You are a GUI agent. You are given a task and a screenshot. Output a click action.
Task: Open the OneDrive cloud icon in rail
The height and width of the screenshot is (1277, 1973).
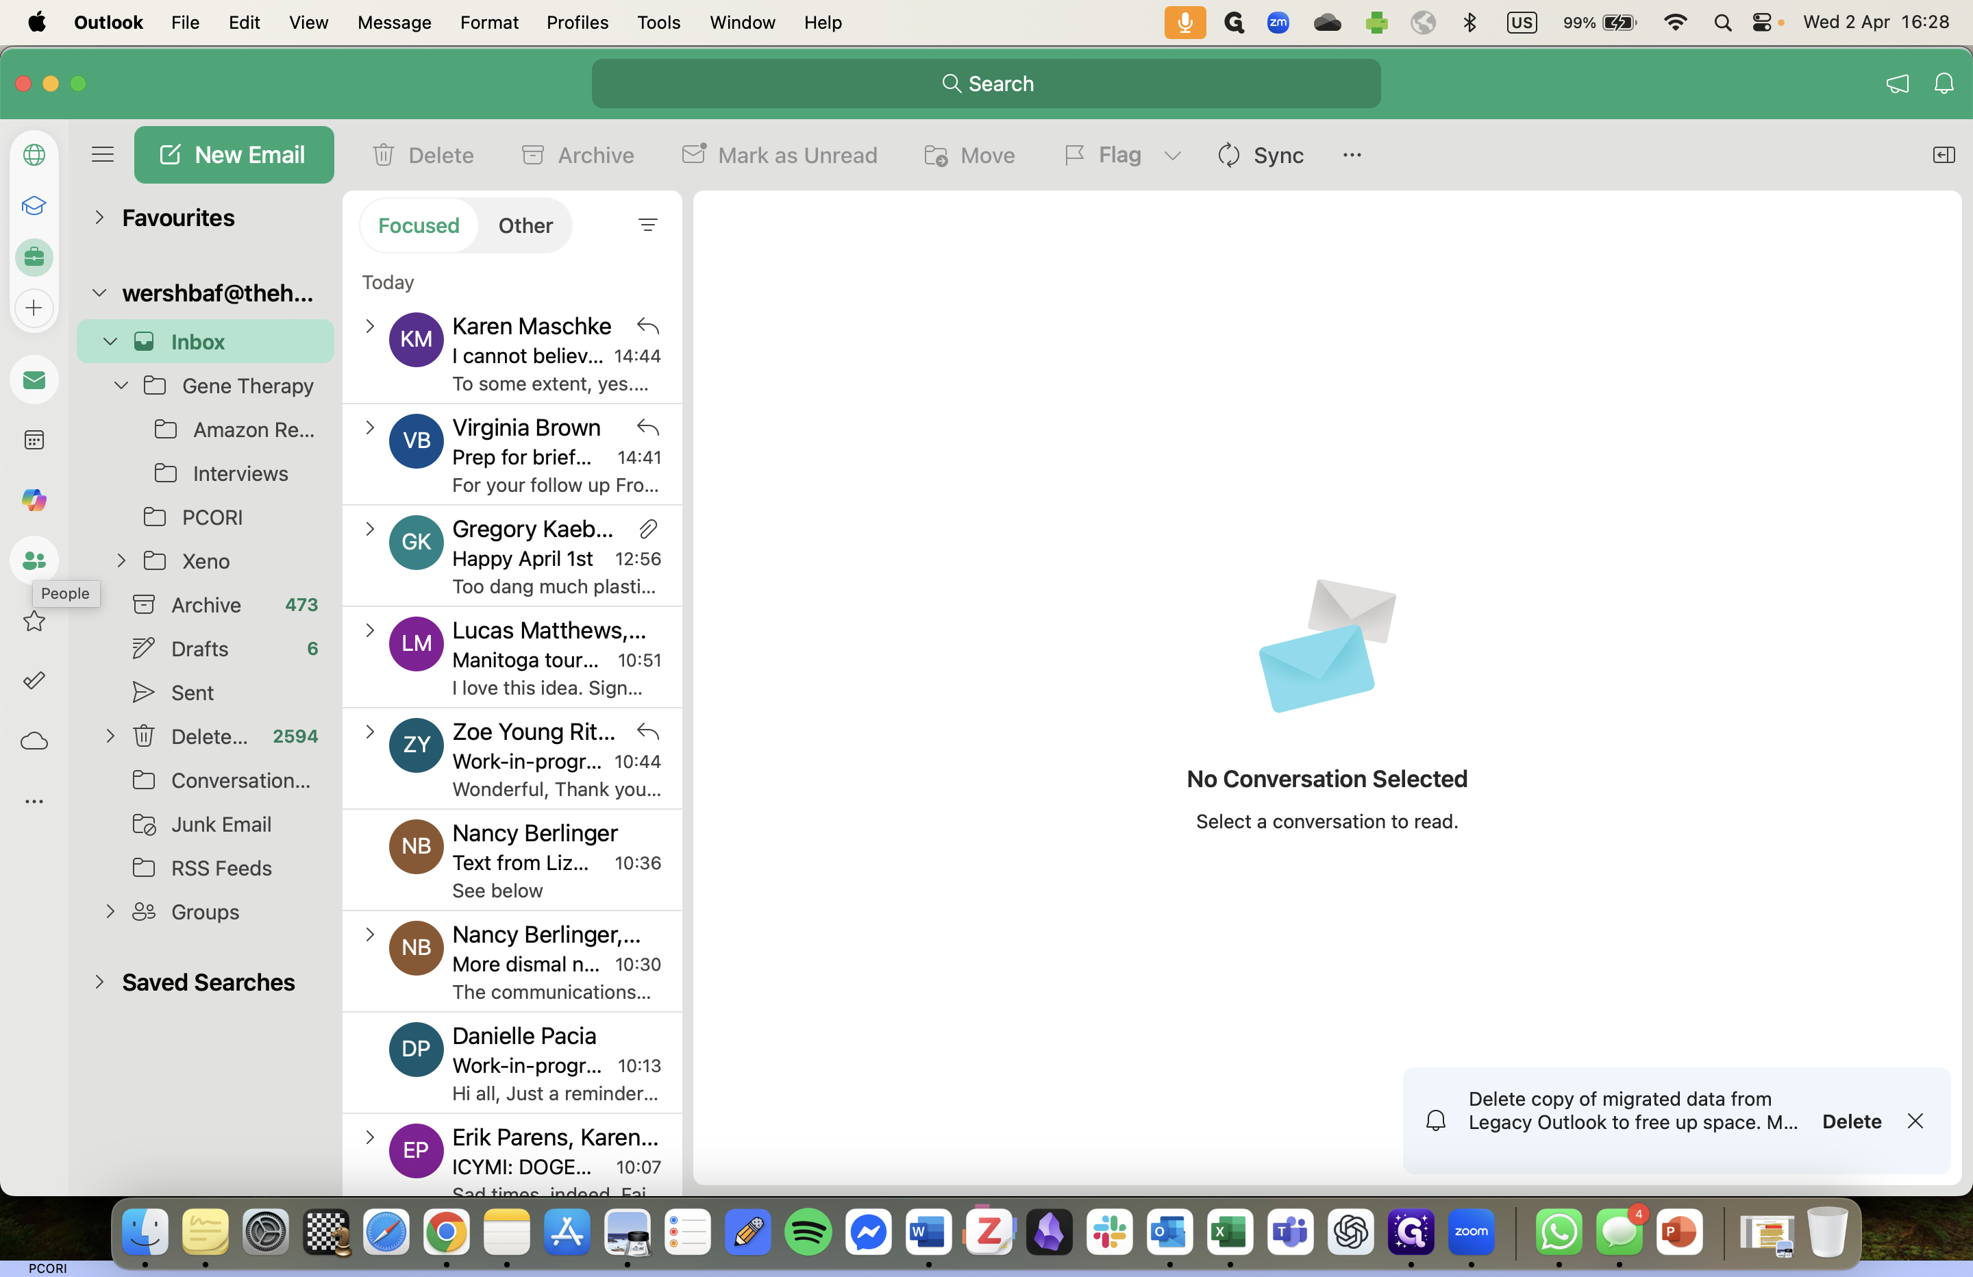click(34, 741)
